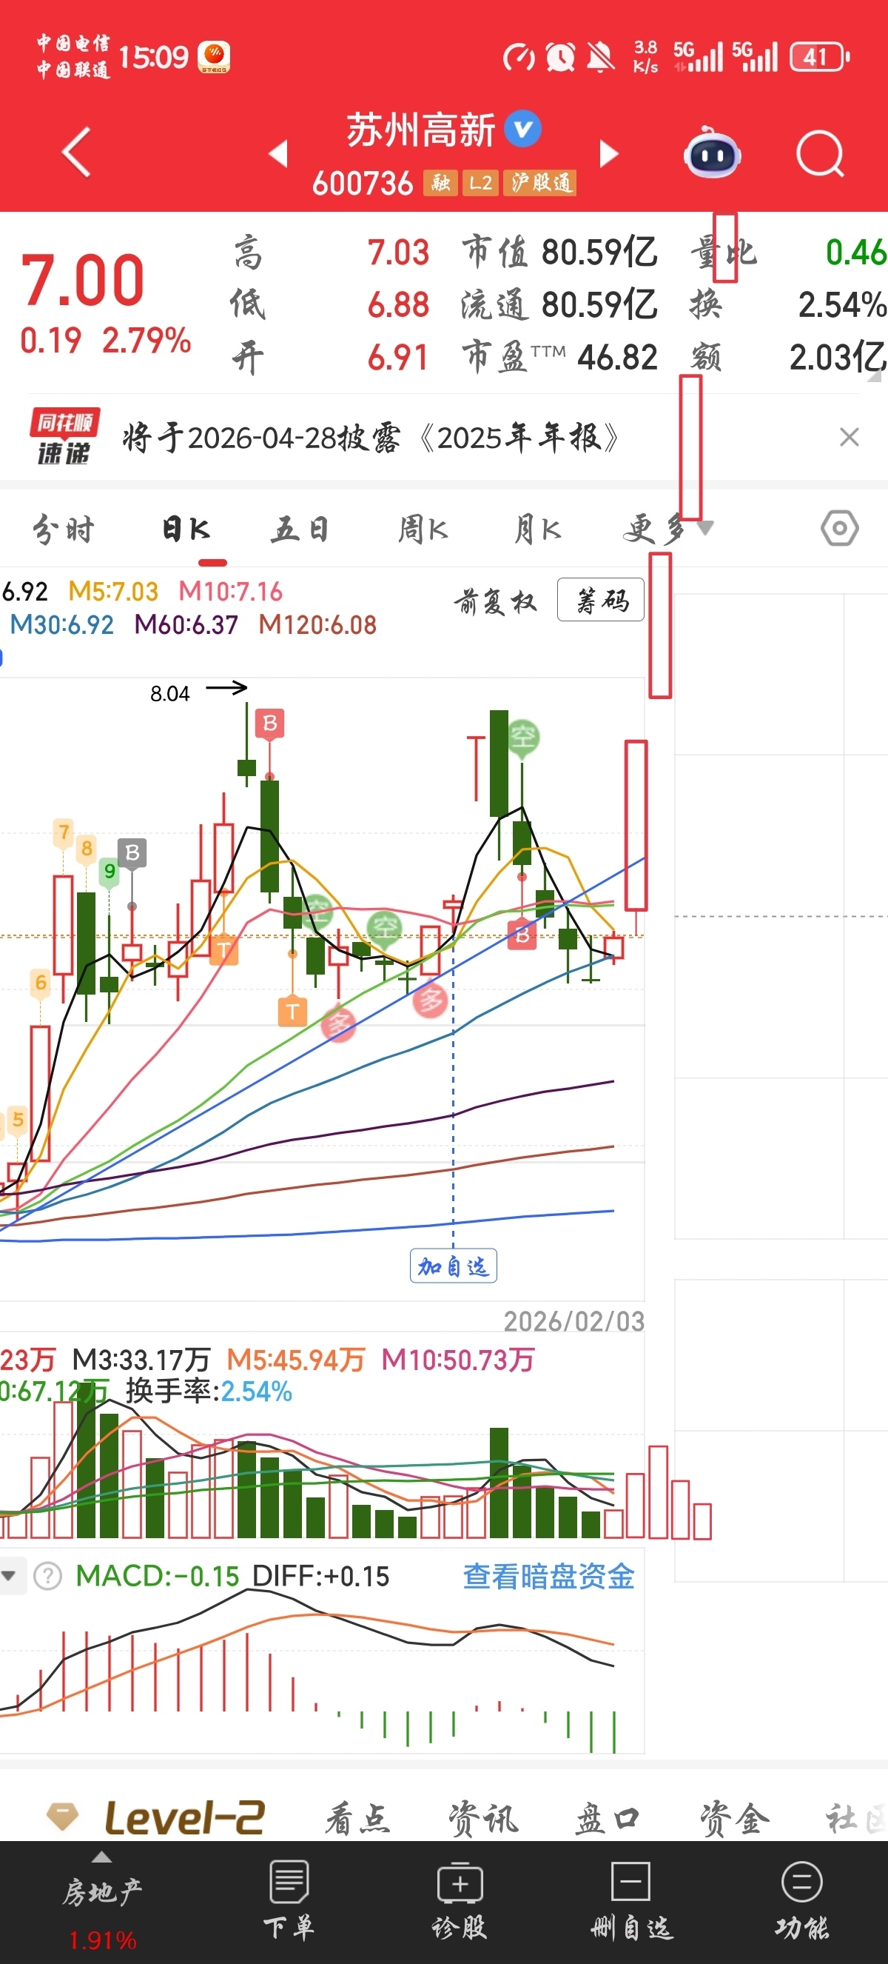This screenshot has height=1964, width=888.
Task: Open the 同花顺速递 news logo
Action: click(64, 437)
